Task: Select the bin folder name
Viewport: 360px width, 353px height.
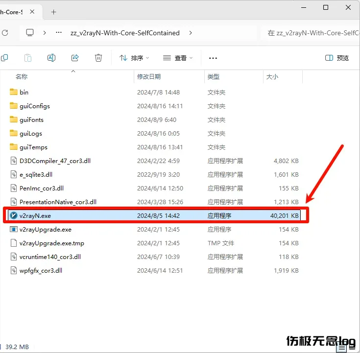Action: point(24,92)
